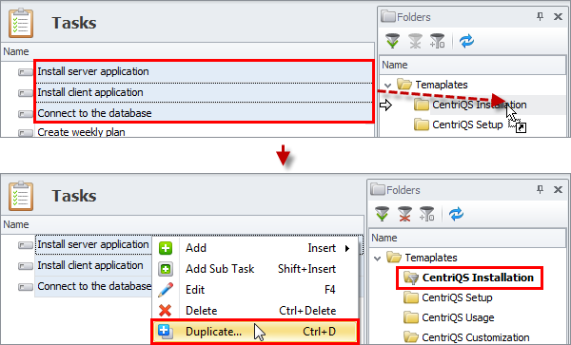Choose Edit from the context menu
Screen dimensions: 571x345
(254, 290)
